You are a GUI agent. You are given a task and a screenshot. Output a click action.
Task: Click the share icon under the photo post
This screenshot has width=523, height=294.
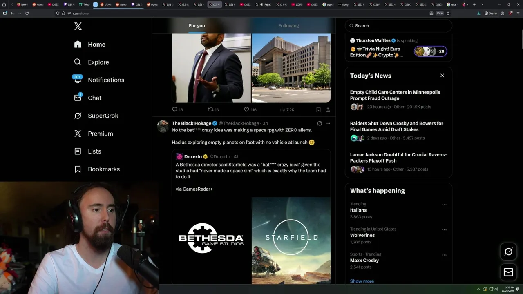(328, 109)
